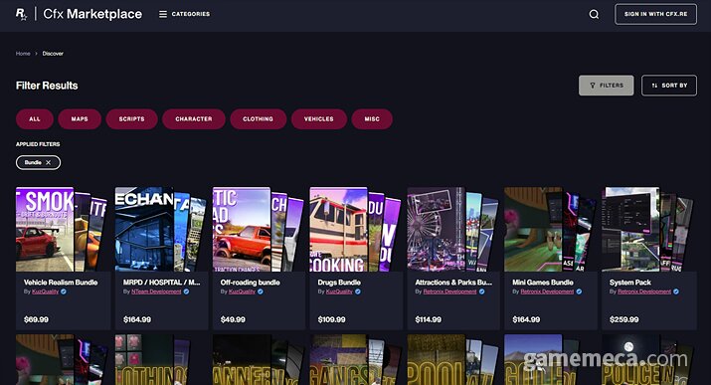711x385 pixels.
Task: Click Sign In With Cfx.re button
Action: (655, 14)
